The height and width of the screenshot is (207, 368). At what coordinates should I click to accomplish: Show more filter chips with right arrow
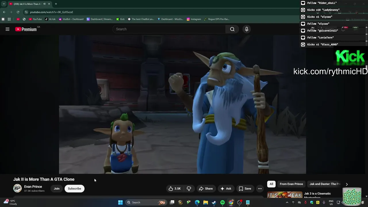click(x=347, y=184)
